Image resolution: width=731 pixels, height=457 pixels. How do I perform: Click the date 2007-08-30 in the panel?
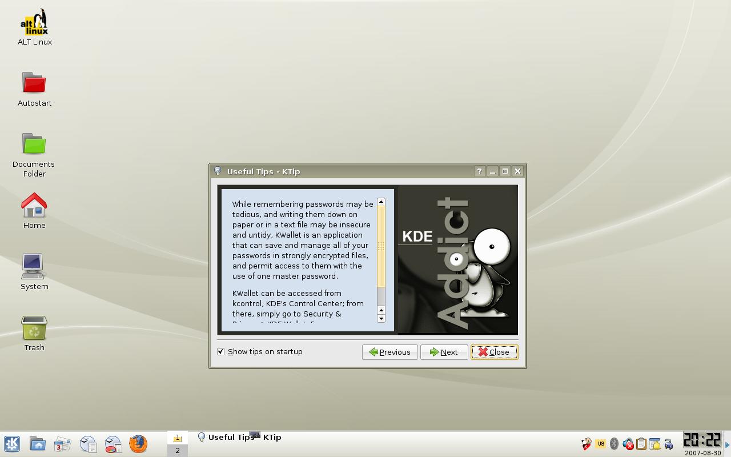702,453
